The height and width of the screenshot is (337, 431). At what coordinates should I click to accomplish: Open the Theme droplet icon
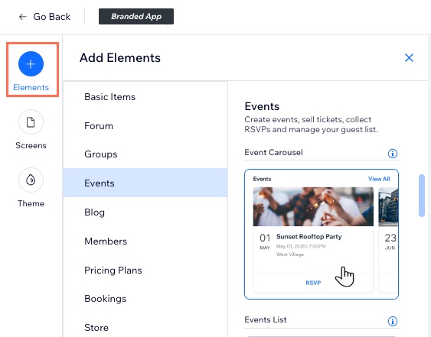pyautogui.click(x=31, y=180)
